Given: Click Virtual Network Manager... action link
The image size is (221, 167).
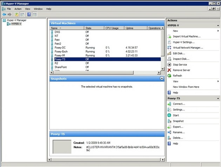Looking at the screenshot, I should [188, 48].
